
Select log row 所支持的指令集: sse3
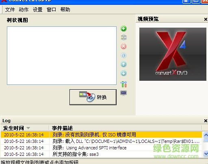point(101,154)
